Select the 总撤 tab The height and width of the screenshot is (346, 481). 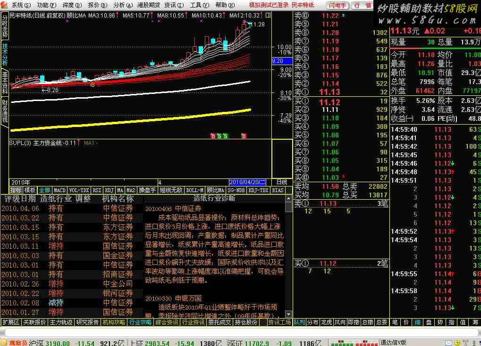(x=368, y=322)
